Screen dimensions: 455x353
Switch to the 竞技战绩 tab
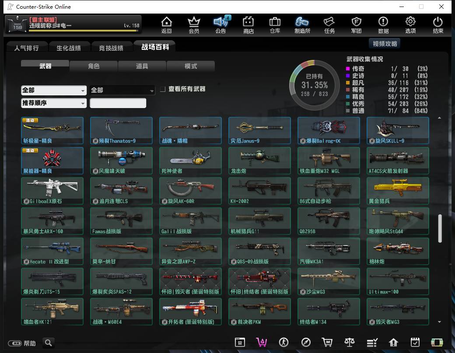111,48
